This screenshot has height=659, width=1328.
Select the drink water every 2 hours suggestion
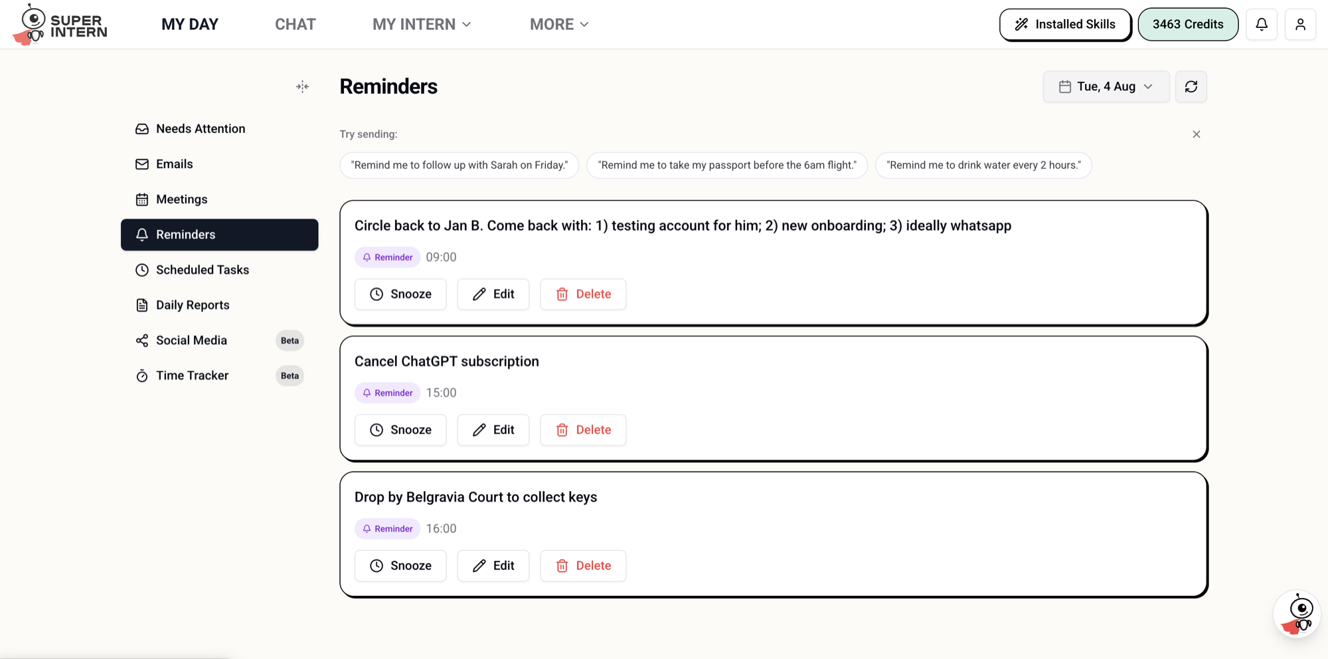pyautogui.click(x=983, y=165)
